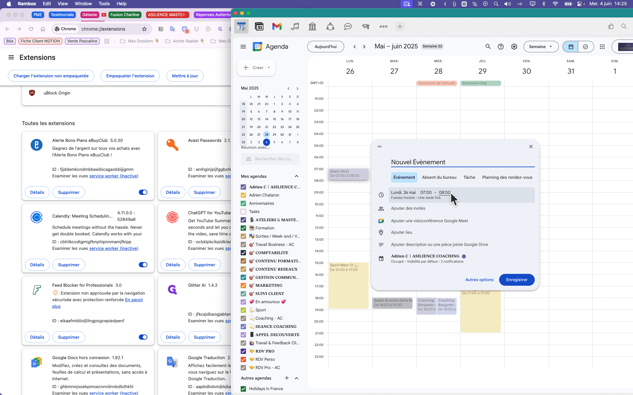Add another agenda with plus icon

[287, 378]
